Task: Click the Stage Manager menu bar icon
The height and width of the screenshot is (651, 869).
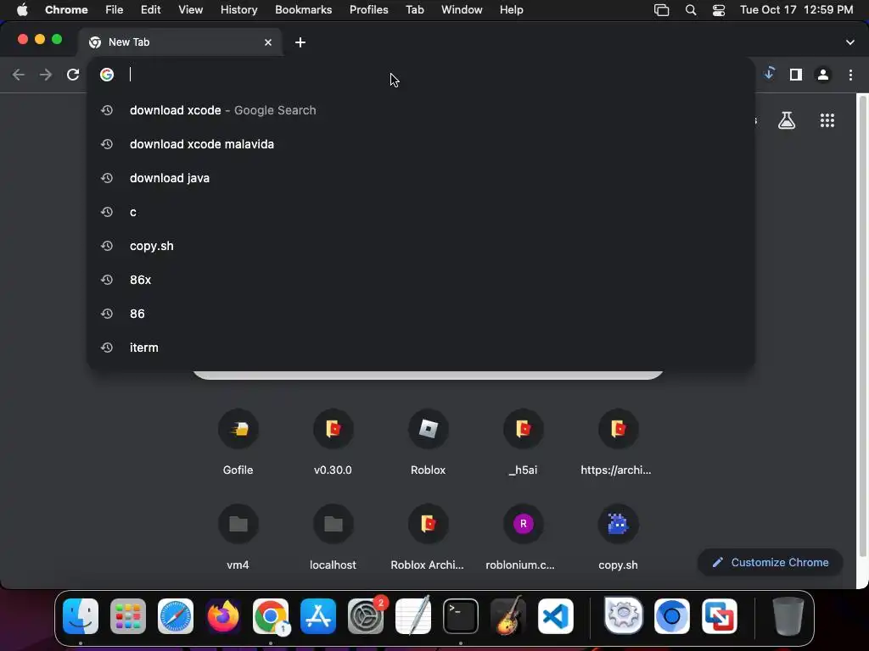Action: point(662,10)
